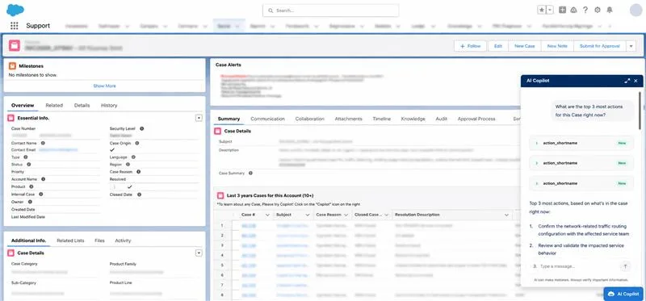Click the info icon beside Closed Date
This screenshot has width=646, height=301.
tap(139, 194)
